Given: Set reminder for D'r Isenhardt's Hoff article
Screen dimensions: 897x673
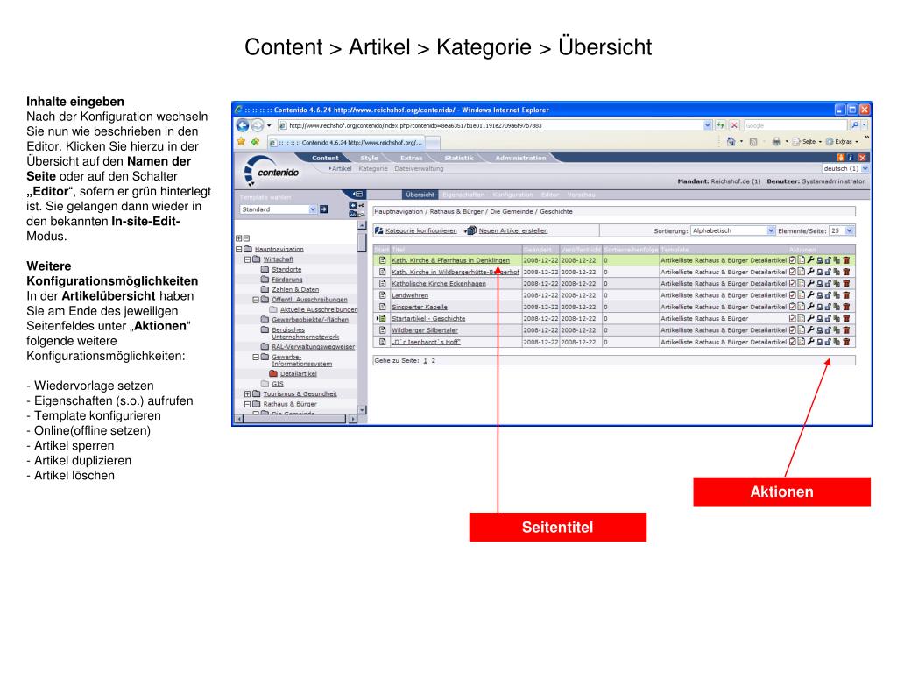Looking at the screenshot, I should tap(792, 342).
